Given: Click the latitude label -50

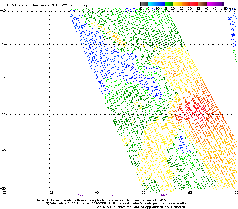Looking at the screenshot, I should click(x=3, y=188).
